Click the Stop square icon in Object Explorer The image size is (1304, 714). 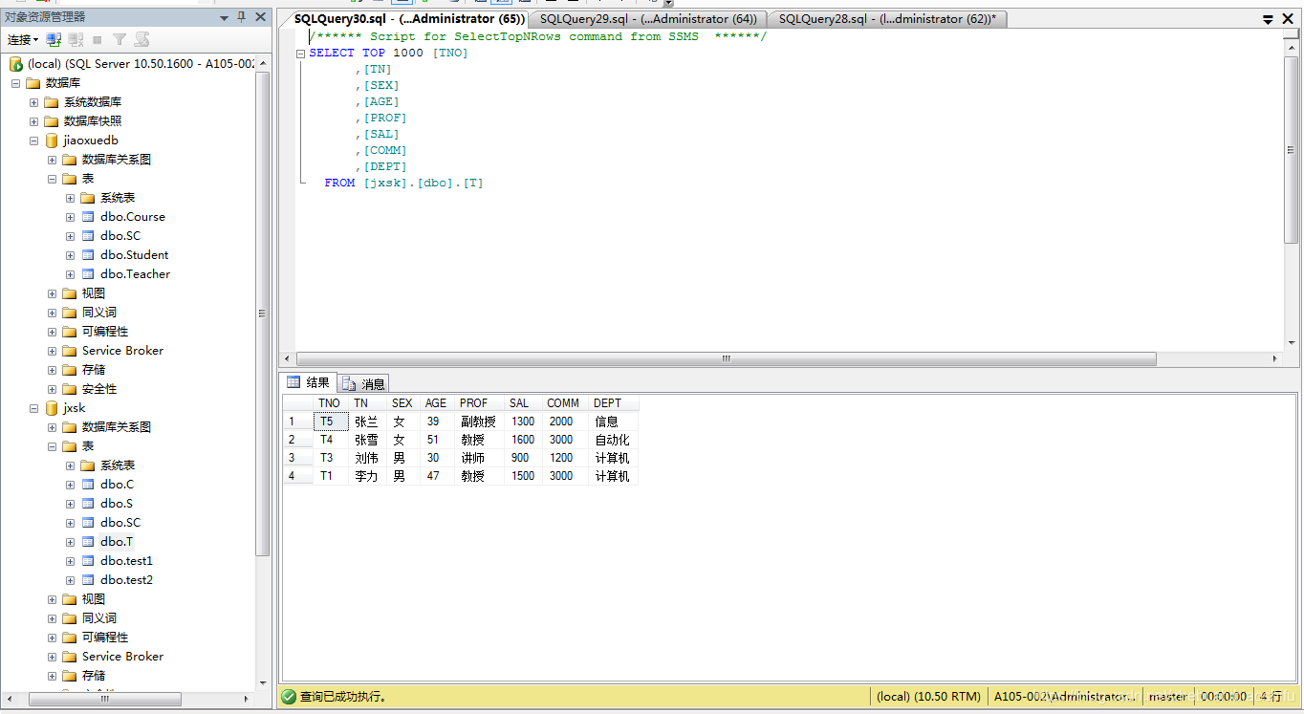pyautogui.click(x=98, y=40)
